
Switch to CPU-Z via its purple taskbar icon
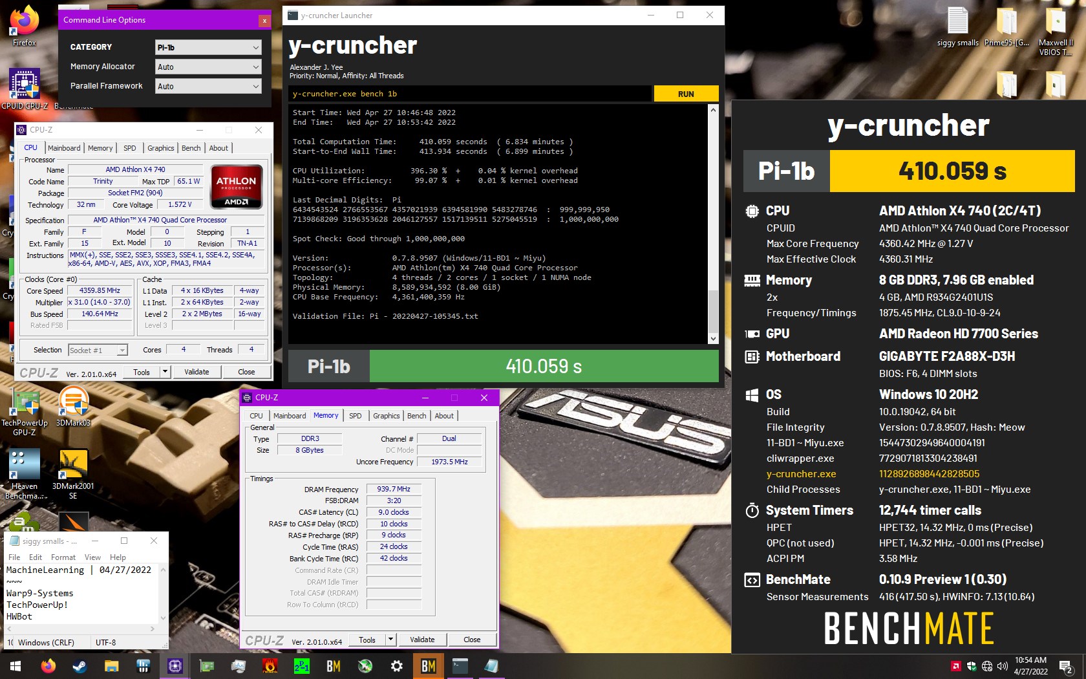tap(175, 665)
